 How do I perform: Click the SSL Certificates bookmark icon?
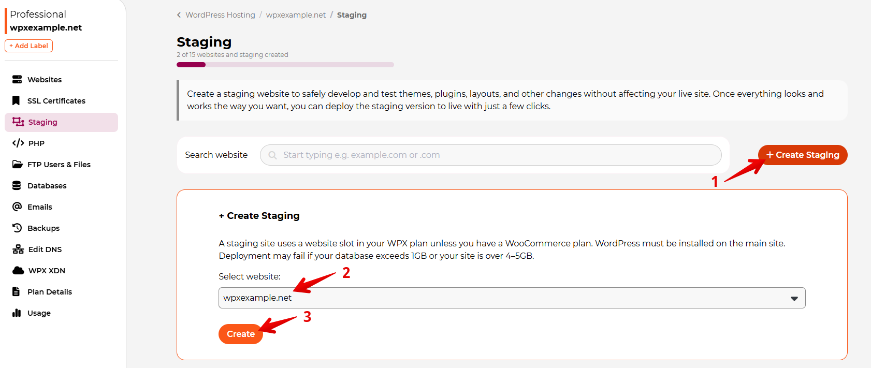[16, 100]
